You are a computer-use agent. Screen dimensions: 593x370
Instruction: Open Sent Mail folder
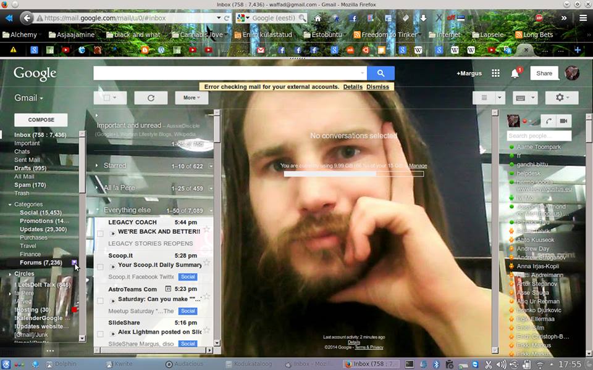(x=27, y=160)
